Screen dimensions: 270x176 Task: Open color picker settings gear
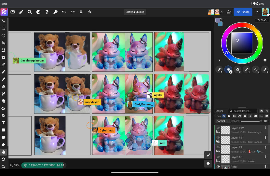265,60
